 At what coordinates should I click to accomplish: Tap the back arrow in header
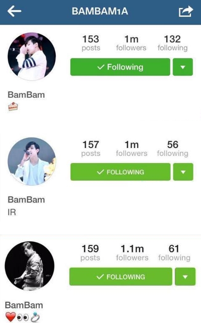pos(14,11)
